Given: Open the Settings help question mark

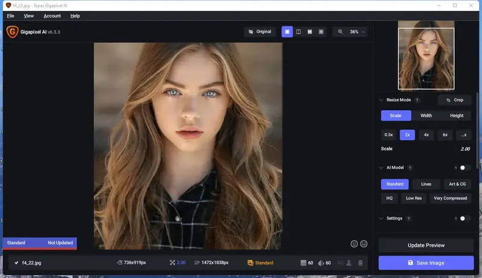Looking at the screenshot, I should point(408,218).
